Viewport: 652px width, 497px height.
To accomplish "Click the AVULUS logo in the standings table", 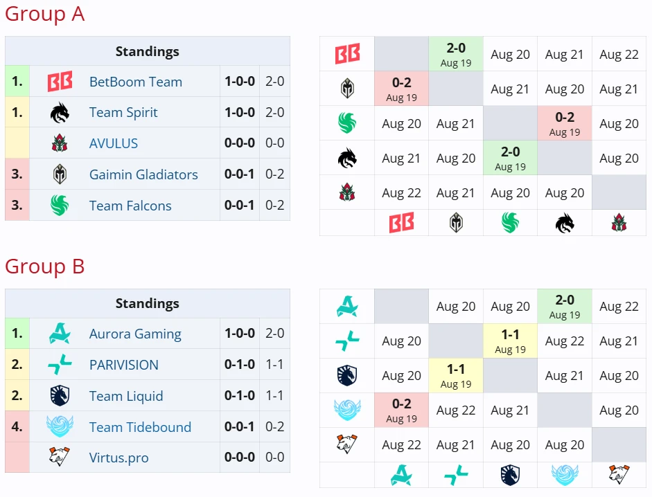I will 60,143.
